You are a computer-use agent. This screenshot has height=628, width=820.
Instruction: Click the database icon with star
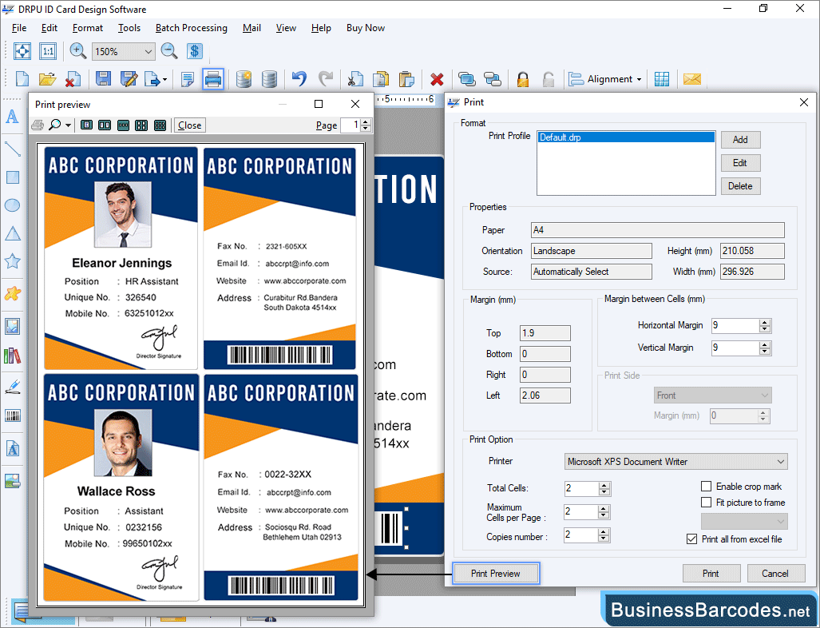[x=244, y=79]
